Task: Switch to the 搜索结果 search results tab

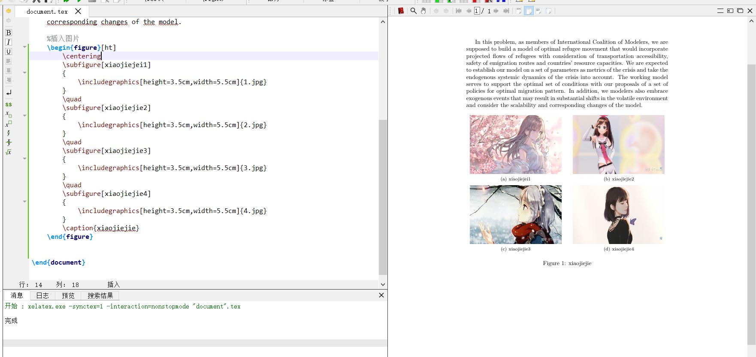Action: pyautogui.click(x=100, y=296)
